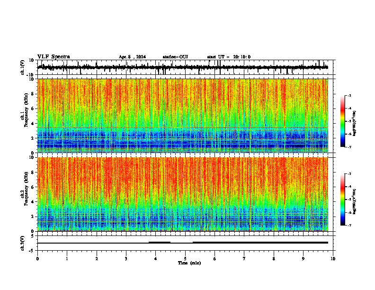Click the ch.1 color scale log(PSD) caption
Viewport: 375px width, 290px height.
tap(355, 124)
